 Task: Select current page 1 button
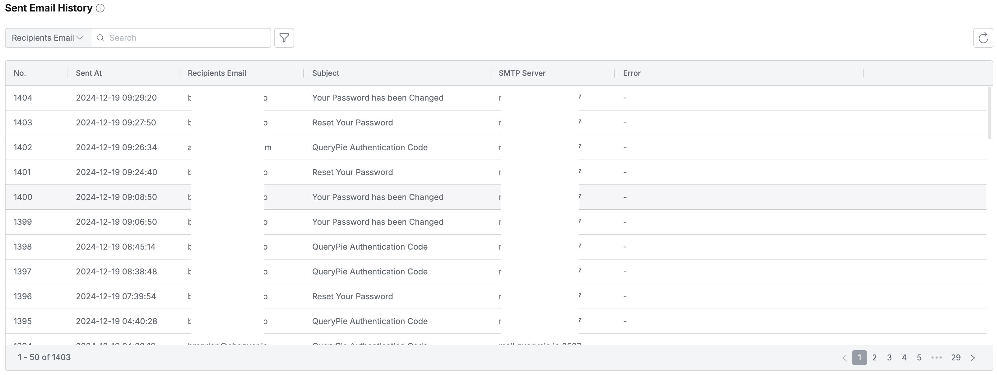pos(859,358)
